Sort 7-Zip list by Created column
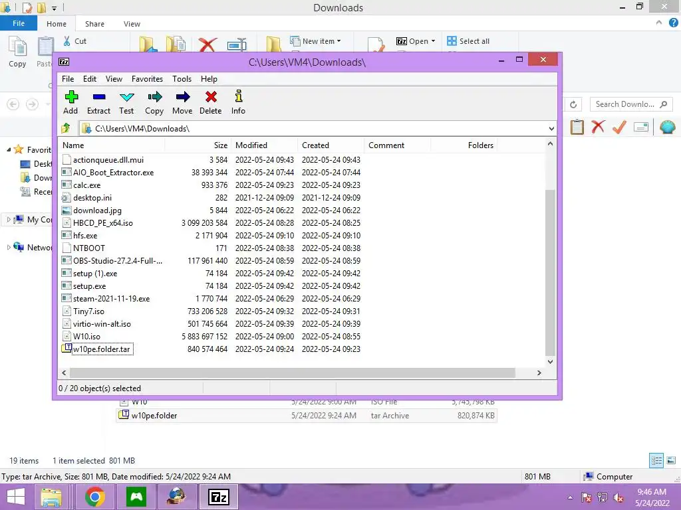This screenshot has width=681, height=510. [331, 145]
